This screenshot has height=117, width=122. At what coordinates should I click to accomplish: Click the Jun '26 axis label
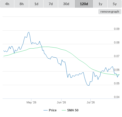click(x=61, y=102)
